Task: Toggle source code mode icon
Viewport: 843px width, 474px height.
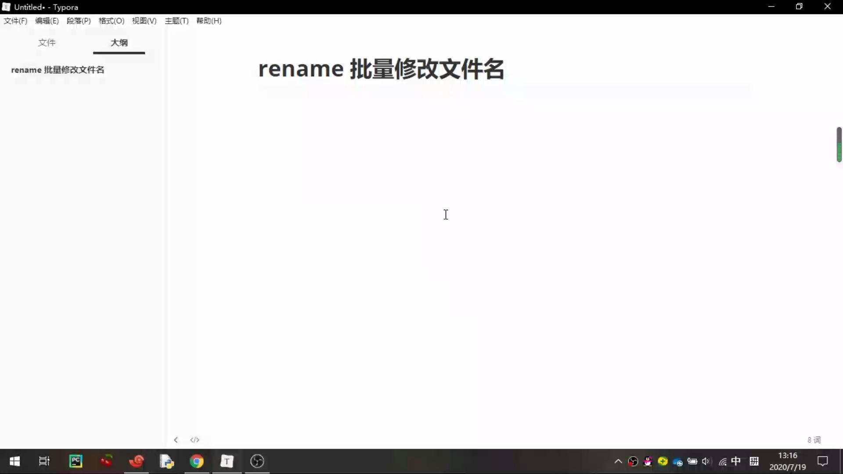Action: pos(195,440)
